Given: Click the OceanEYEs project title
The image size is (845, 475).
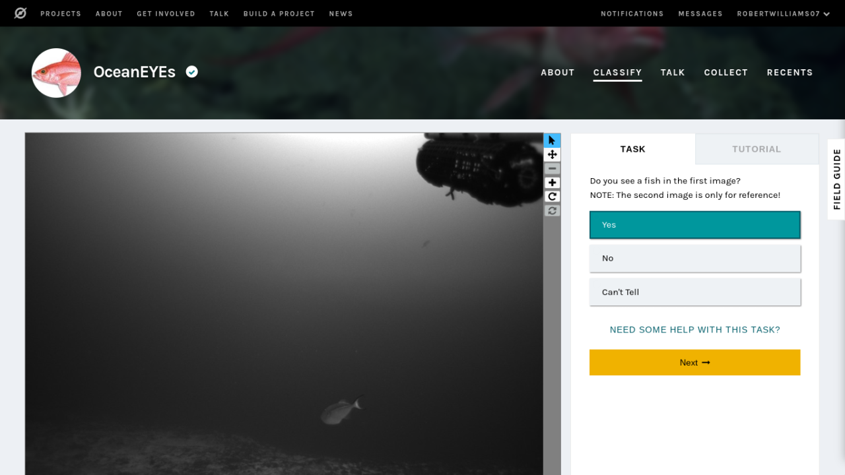Looking at the screenshot, I should 135,72.
